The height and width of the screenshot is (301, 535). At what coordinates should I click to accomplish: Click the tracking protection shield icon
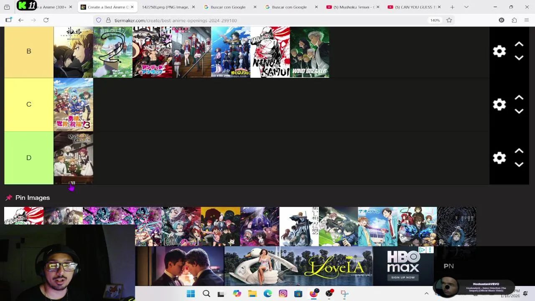[x=99, y=20]
